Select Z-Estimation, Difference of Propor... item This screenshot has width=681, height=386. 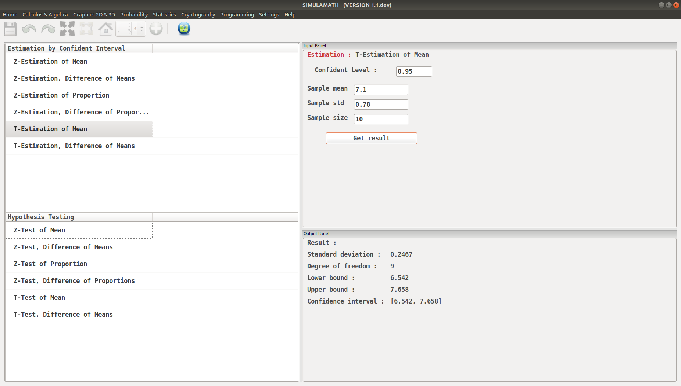click(79, 112)
